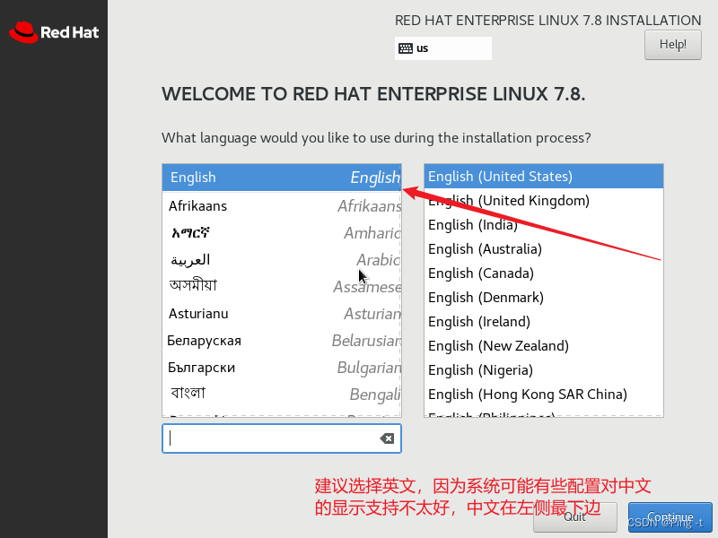Select Belarusian in the language list
718x538 pixels.
tap(282, 341)
